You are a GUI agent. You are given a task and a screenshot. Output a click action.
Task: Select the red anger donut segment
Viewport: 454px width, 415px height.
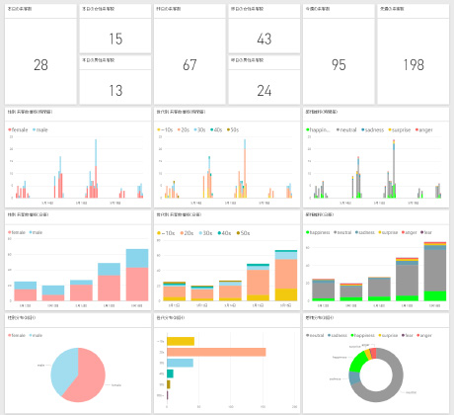coord(373,353)
